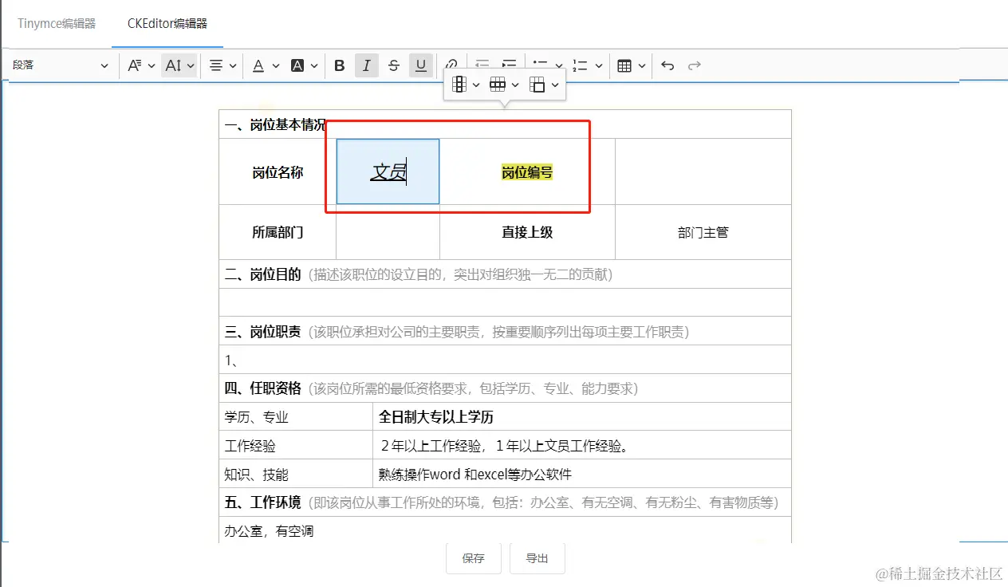
Task: Click the 知识、技能 cell
Action: click(x=296, y=475)
